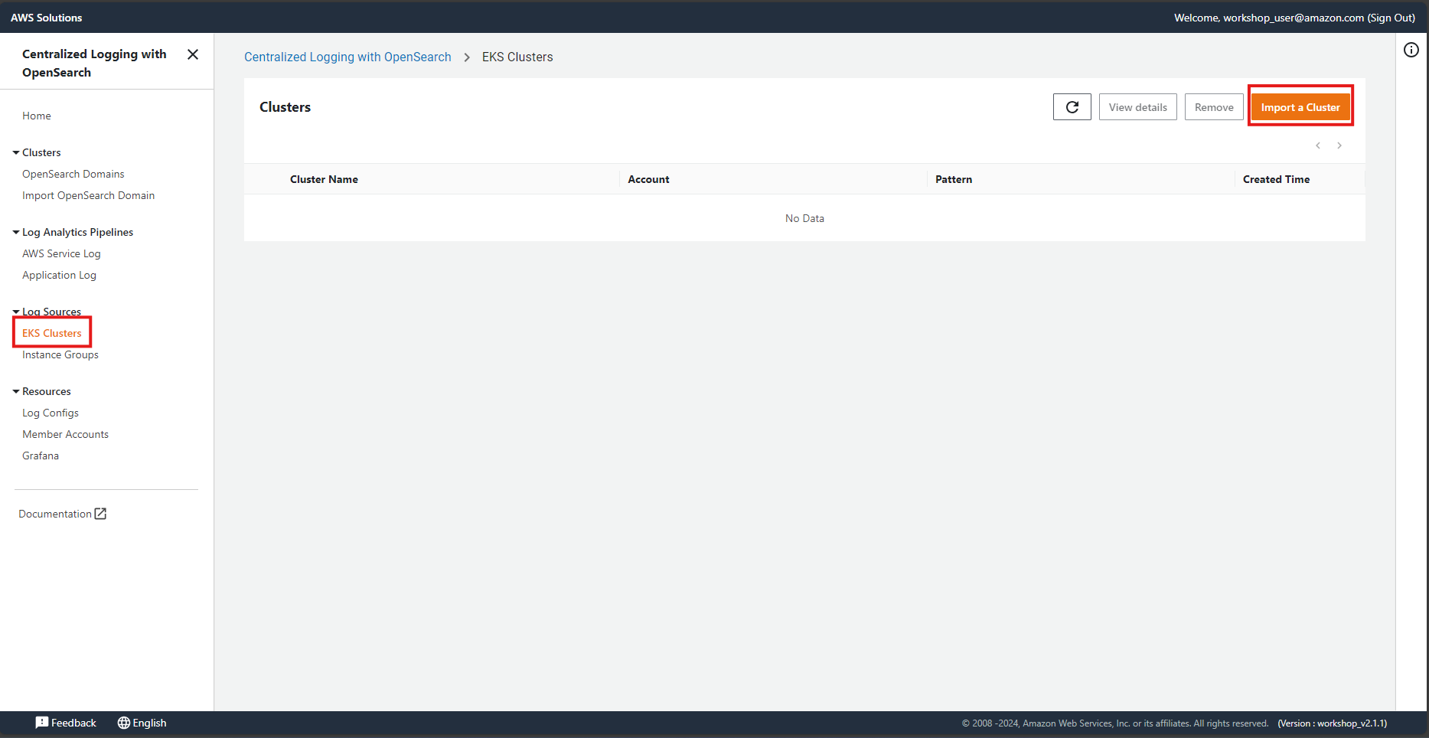Open Instance Groups page
This screenshot has width=1429, height=738.
pos(60,354)
